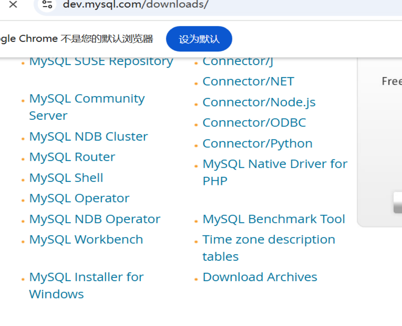402x326 pixels.
Task: Click the Download Archives link
Action: coord(260,277)
